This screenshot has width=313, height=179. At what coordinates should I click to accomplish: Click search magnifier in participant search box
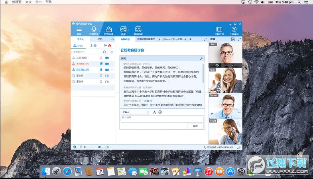[x=105, y=52]
